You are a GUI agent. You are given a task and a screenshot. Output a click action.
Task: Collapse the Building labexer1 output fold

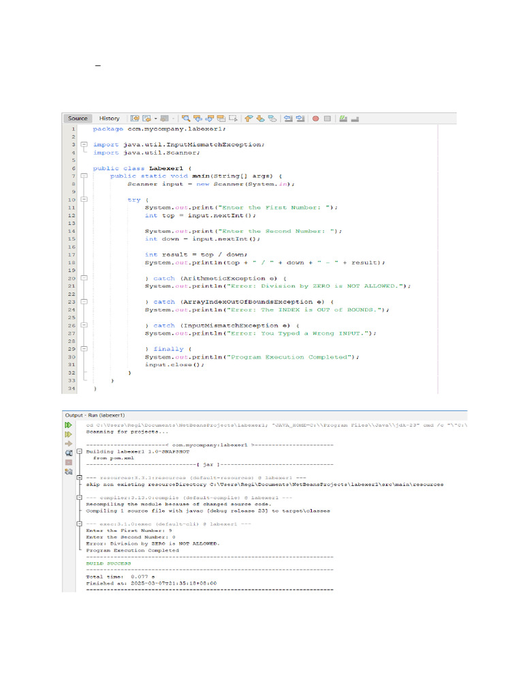pyautogui.click(x=80, y=451)
